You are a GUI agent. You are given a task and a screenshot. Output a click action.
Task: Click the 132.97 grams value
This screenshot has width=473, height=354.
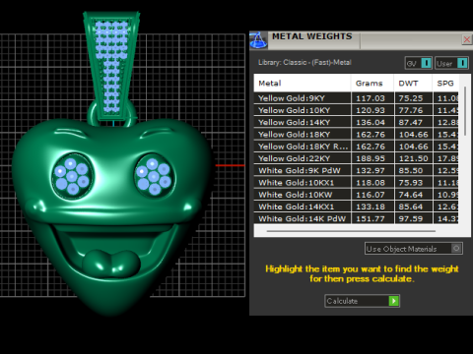point(371,170)
